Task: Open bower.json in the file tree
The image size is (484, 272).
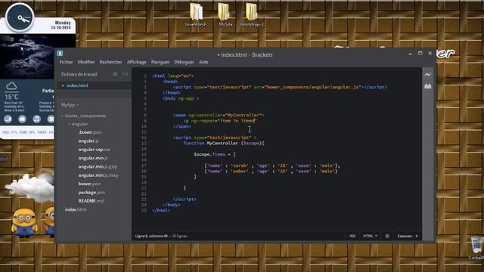Action: point(89,184)
